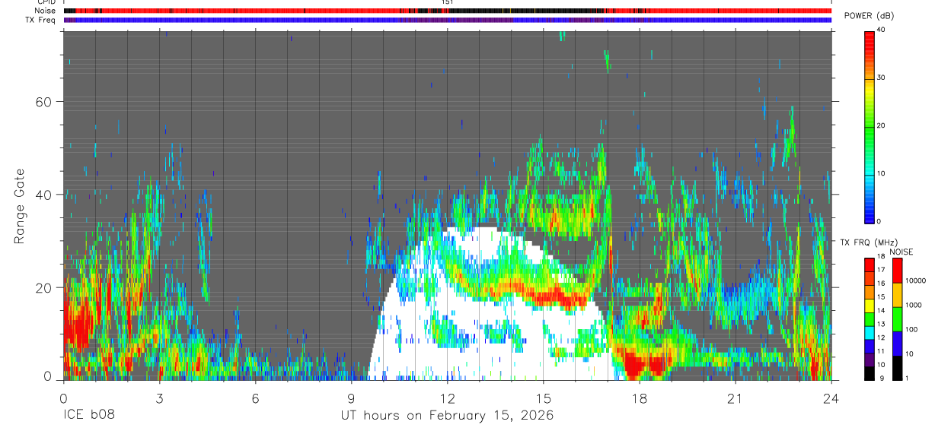Click the x-axis tick label '18'
This screenshot has height=431, width=935.
pos(639,398)
